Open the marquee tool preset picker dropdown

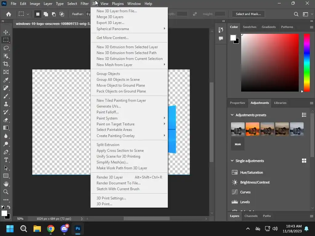point(28,14)
